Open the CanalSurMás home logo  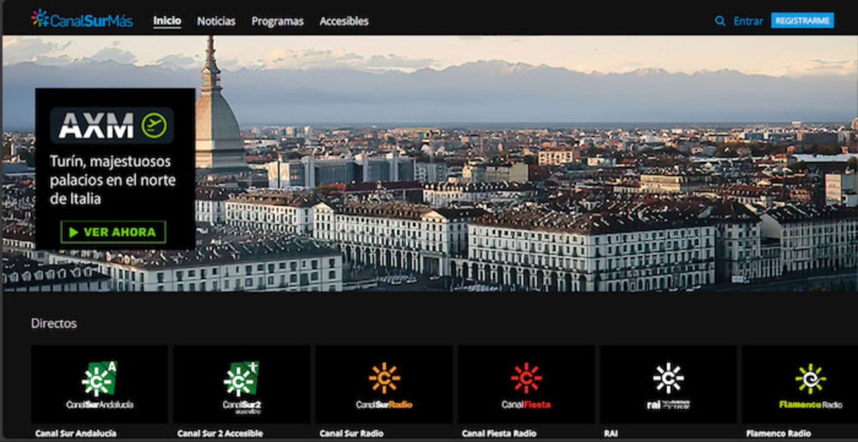coord(82,20)
